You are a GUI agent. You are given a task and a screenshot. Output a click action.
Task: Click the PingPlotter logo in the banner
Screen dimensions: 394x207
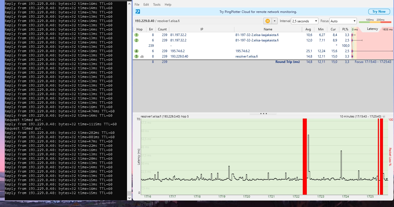point(138,12)
